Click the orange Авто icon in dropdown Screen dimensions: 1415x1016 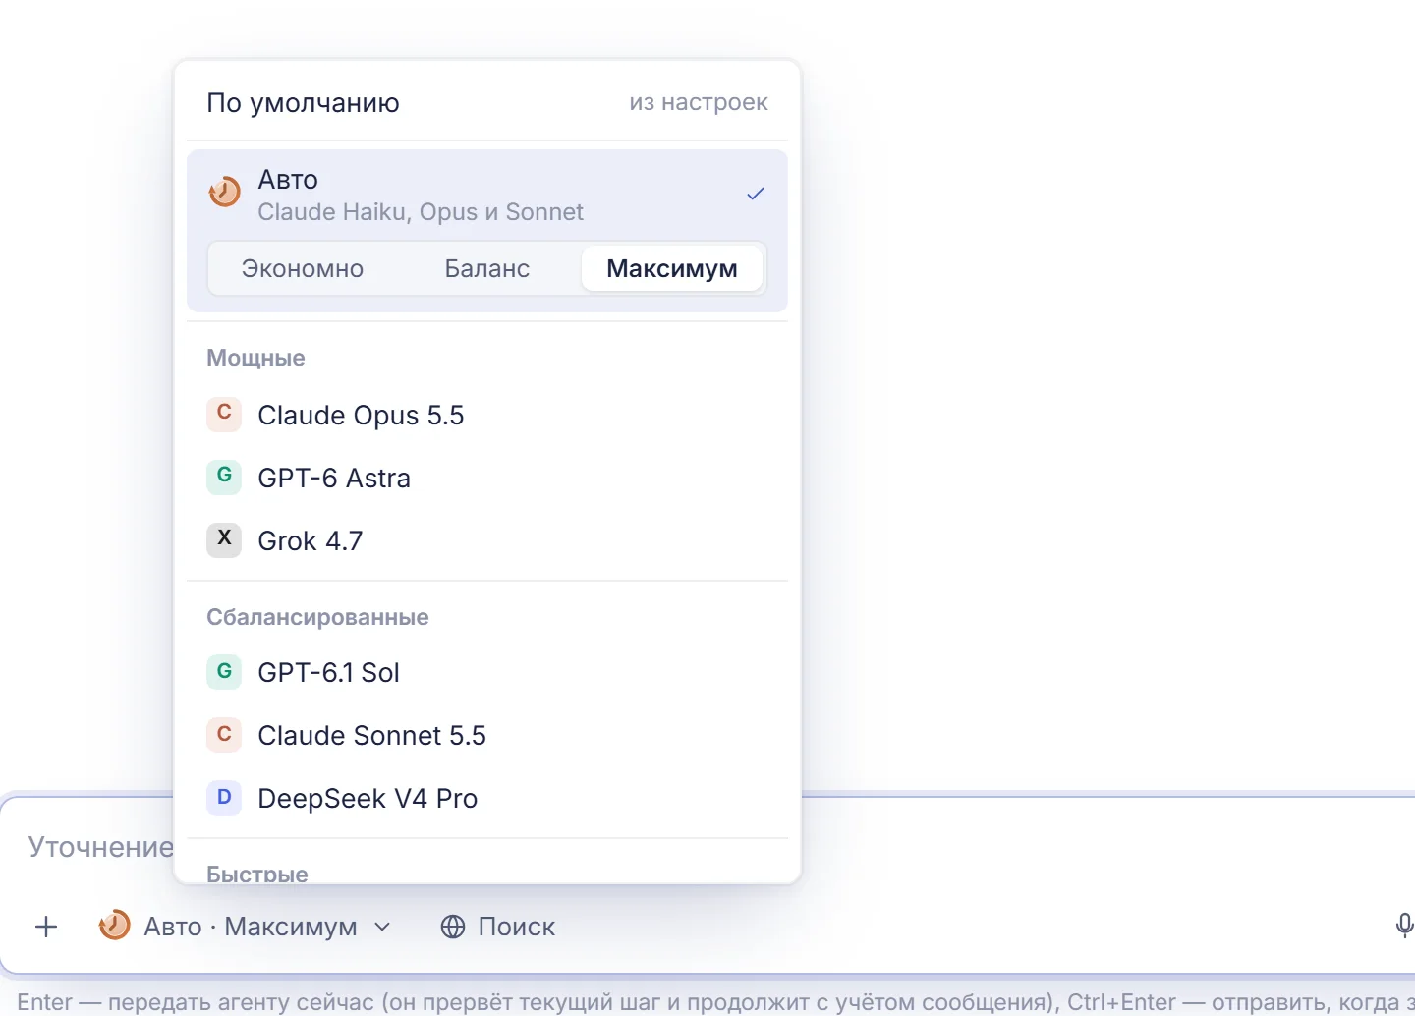pos(224,192)
